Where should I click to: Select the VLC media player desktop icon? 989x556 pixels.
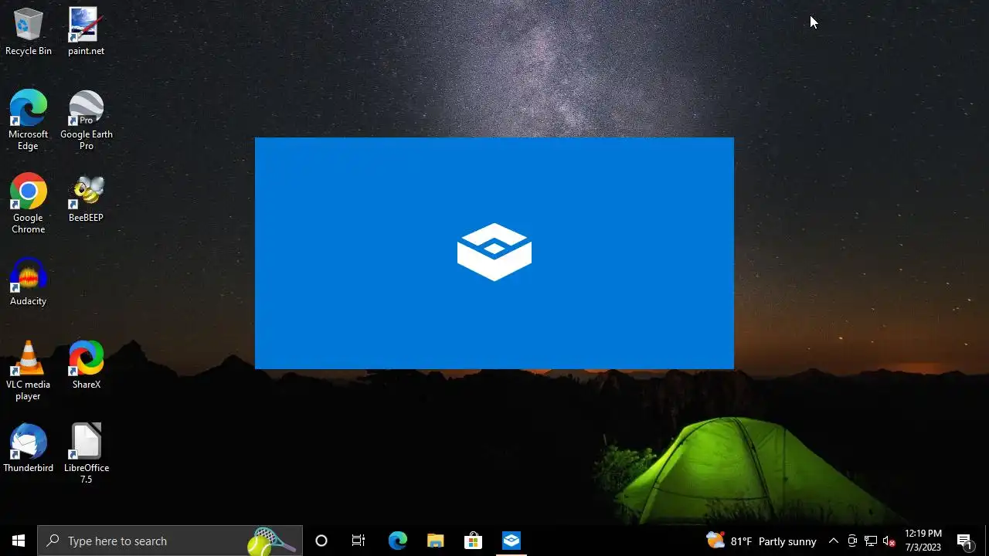click(29, 371)
